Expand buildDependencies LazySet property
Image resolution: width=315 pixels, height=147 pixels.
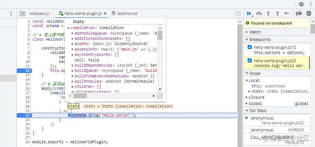pyautogui.click(x=73, y=65)
